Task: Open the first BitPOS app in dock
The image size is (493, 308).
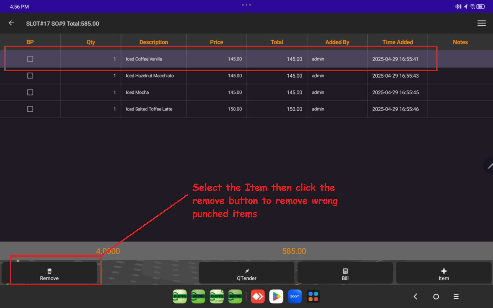Action: (x=179, y=296)
